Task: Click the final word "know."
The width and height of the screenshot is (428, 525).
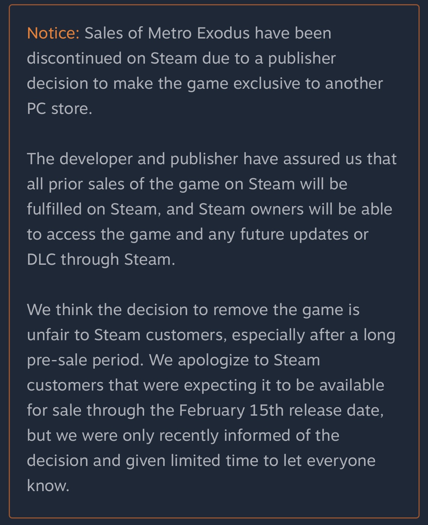Action: (48, 486)
